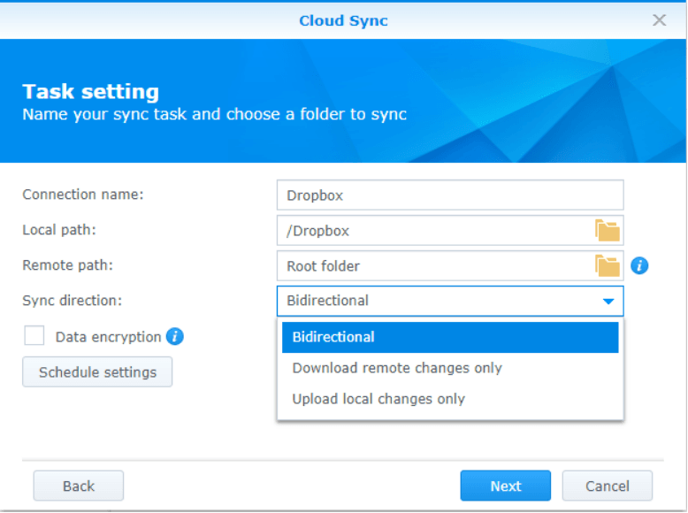Choose Download remote changes only

[397, 368]
